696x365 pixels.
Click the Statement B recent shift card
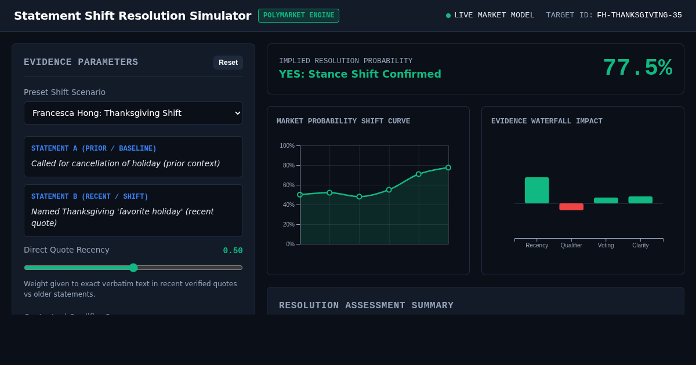[x=133, y=210]
